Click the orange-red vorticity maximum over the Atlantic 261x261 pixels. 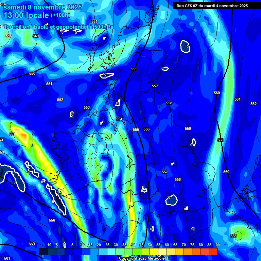[x=22, y=136]
